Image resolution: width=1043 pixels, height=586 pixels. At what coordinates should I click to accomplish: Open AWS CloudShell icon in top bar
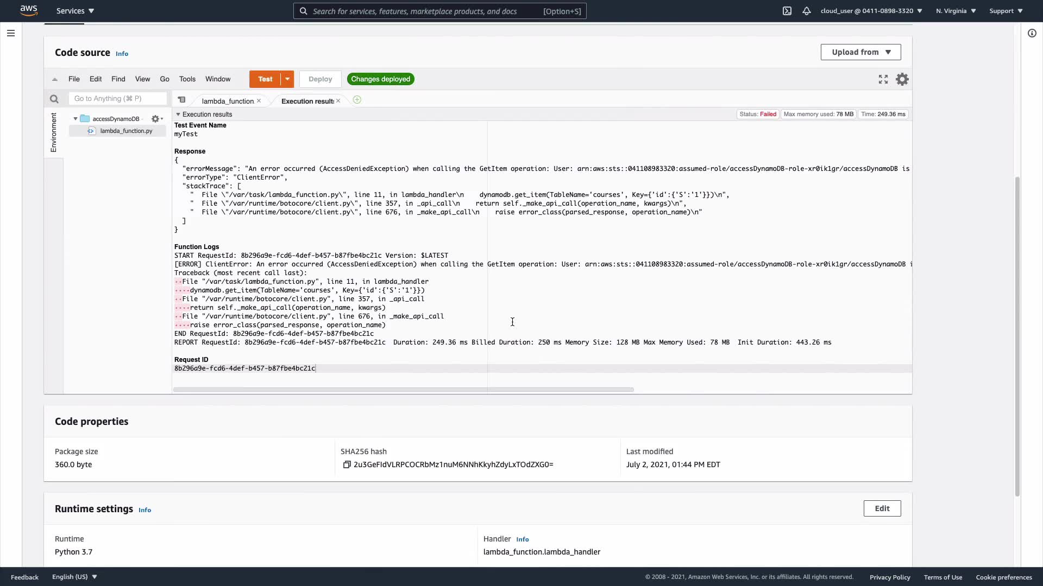click(x=787, y=11)
